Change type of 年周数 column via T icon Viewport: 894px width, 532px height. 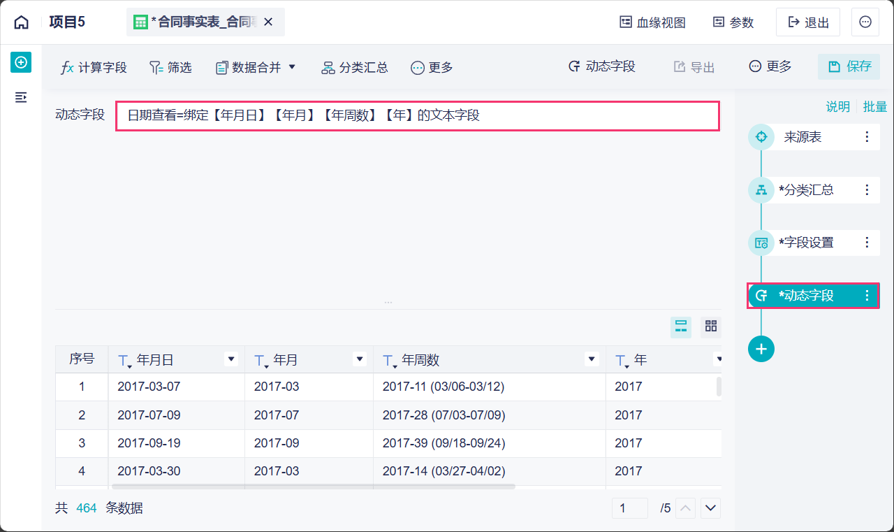390,361
